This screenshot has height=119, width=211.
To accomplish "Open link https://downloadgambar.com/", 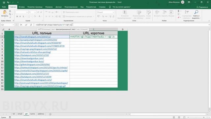I will (29, 58).
